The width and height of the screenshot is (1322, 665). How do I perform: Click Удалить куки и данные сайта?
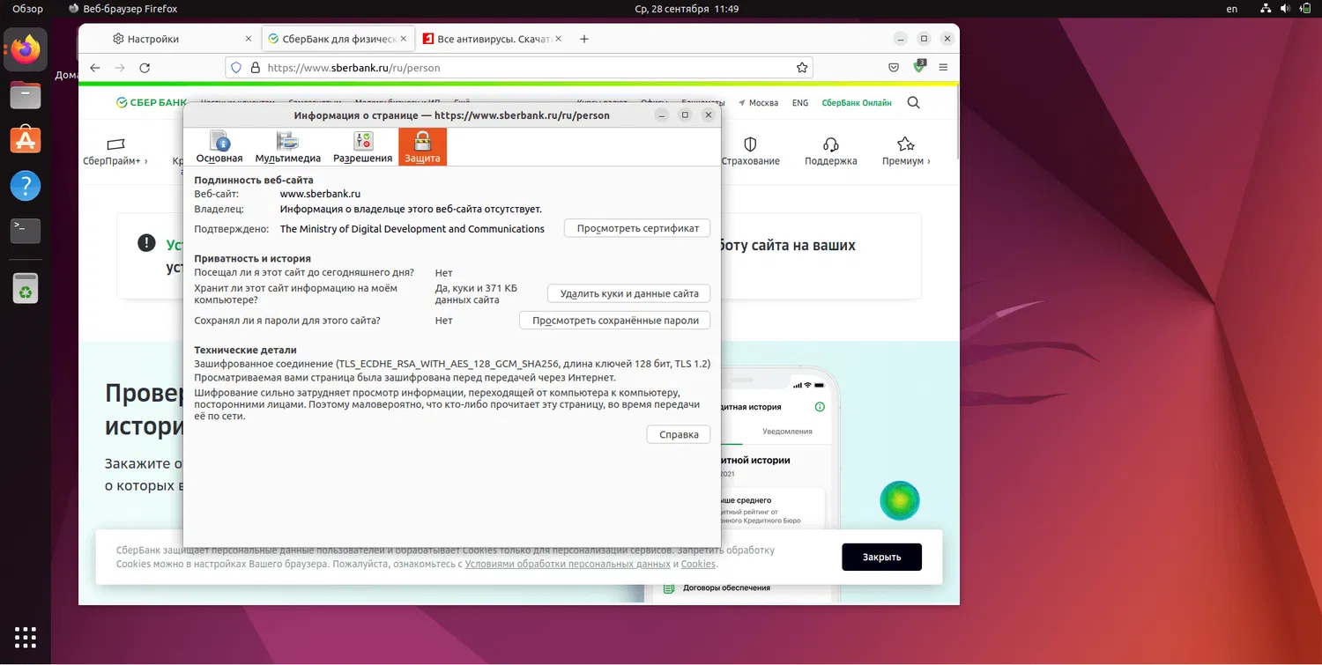coord(629,293)
